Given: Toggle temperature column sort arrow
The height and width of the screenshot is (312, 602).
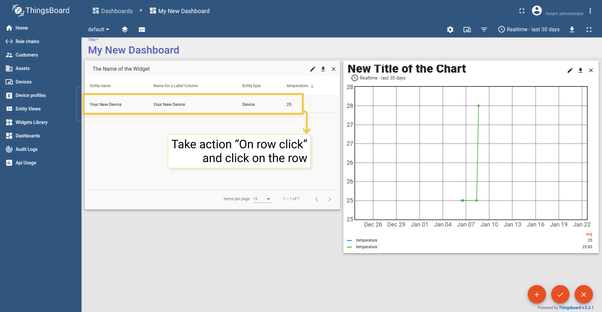Looking at the screenshot, I should coord(312,86).
